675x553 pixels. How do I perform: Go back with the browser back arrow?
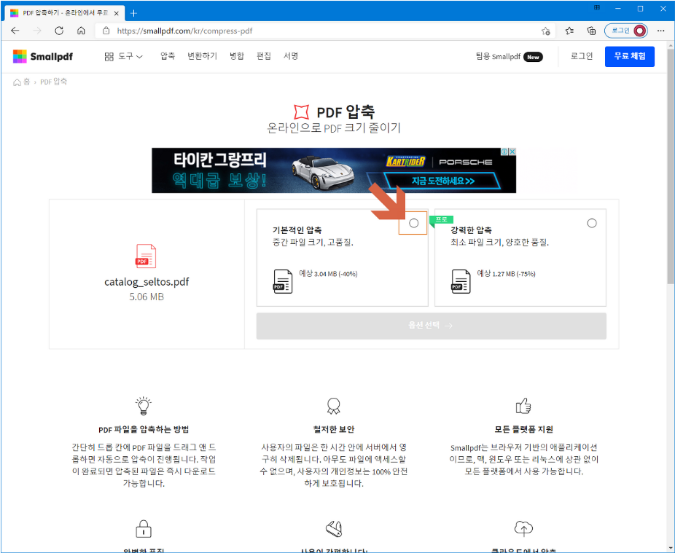pos(15,31)
